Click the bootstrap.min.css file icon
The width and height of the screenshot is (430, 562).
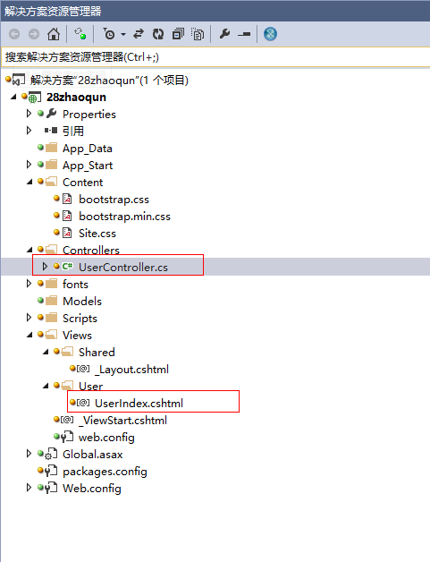pyautogui.click(x=67, y=216)
